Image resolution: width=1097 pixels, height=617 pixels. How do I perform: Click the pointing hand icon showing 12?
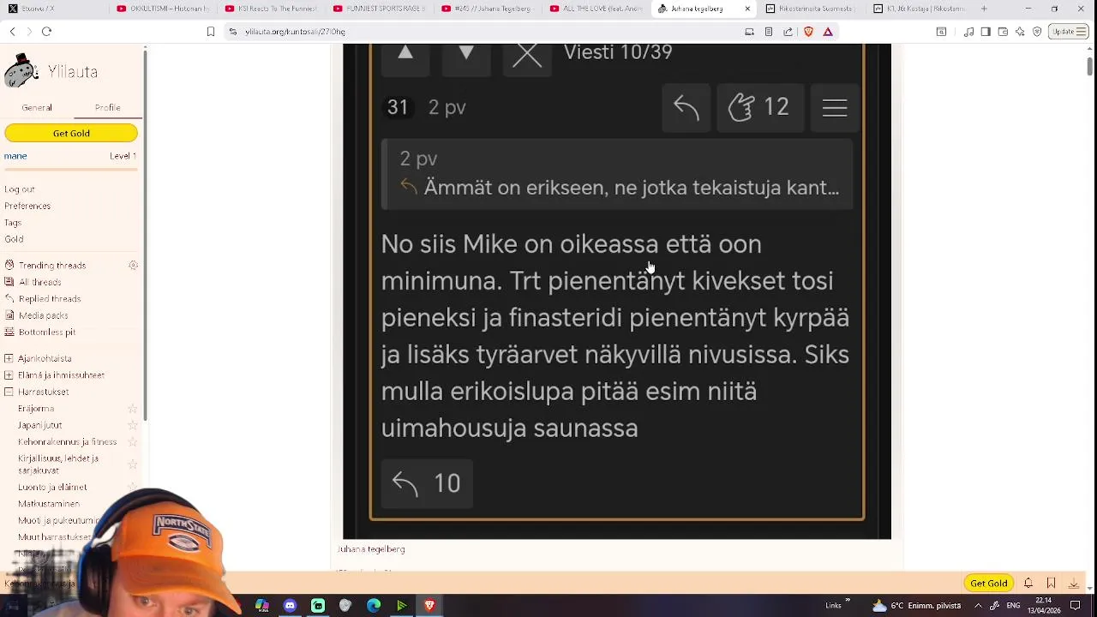tap(759, 108)
